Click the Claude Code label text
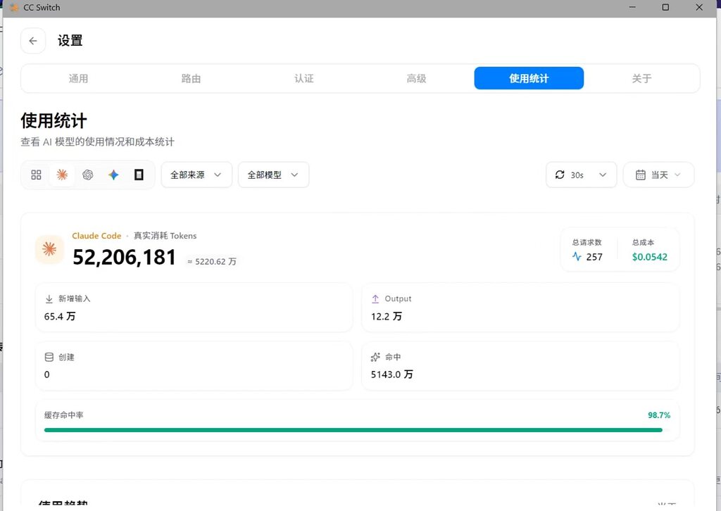This screenshot has width=721, height=511. (96, 236)
